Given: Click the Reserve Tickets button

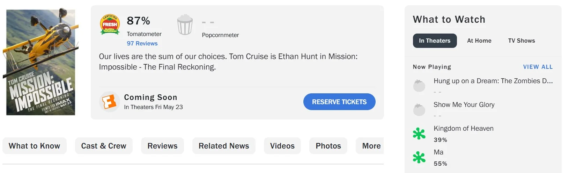Looking at the screenshot, I should 339,102.
